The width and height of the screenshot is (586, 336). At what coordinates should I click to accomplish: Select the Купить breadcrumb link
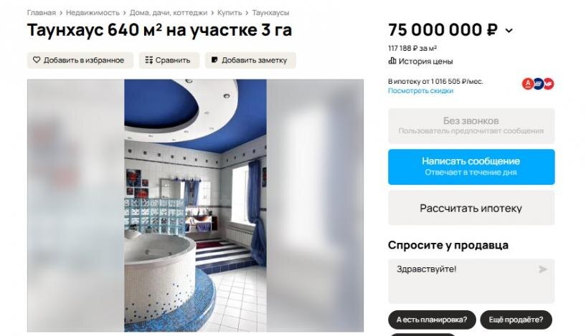[230, 13]
